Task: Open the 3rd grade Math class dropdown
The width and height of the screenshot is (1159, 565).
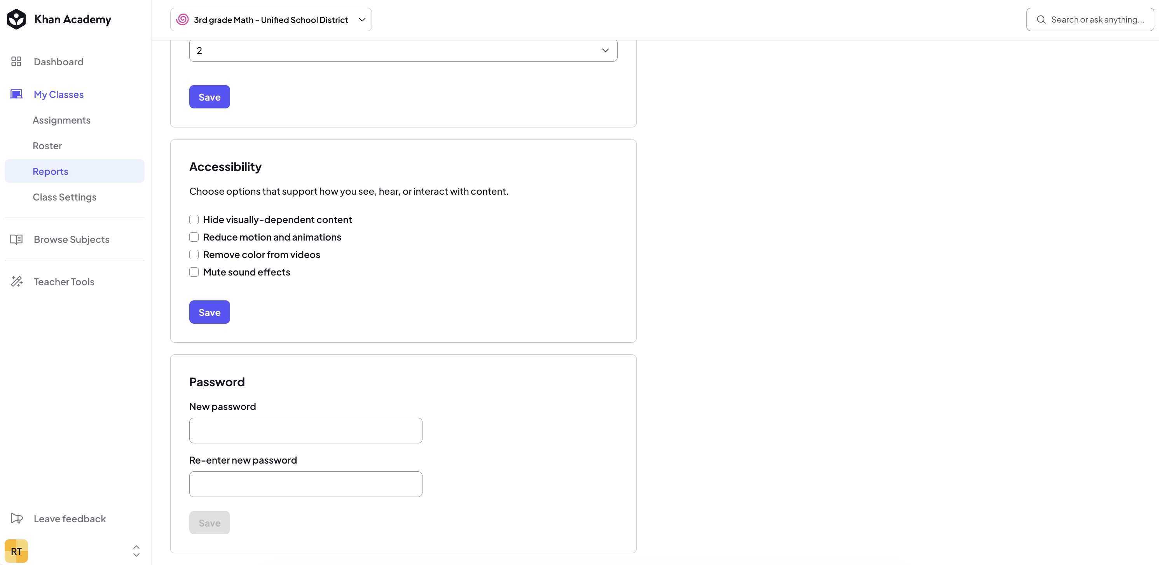Action: tap(271, 19)
